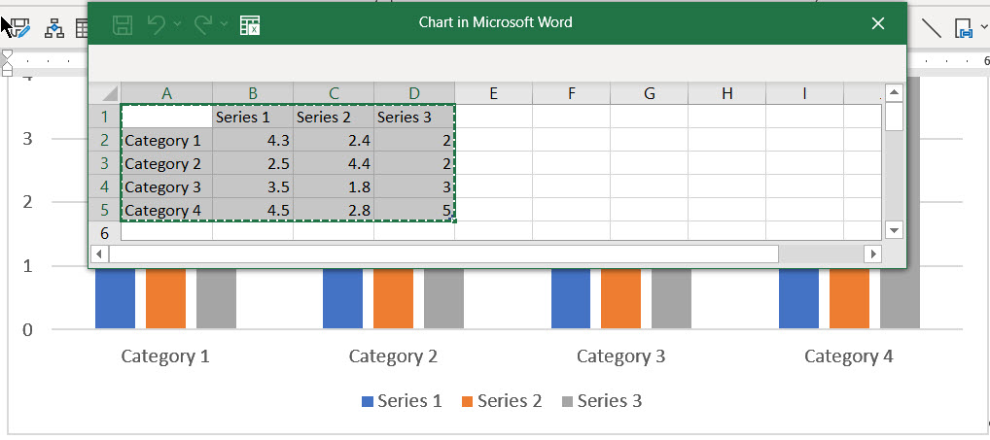Close the Chart in Microsoft Word window
This screenshot has width=990, height=440.
coord(878,22)
